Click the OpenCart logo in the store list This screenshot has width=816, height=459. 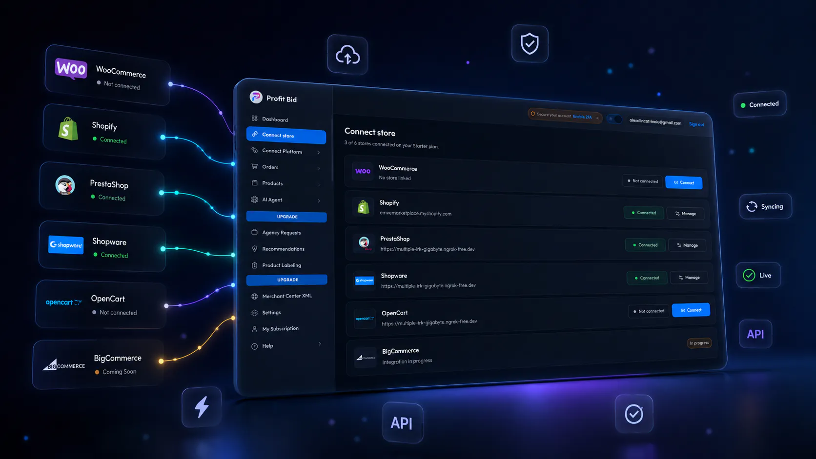click(x=365, y=319)
